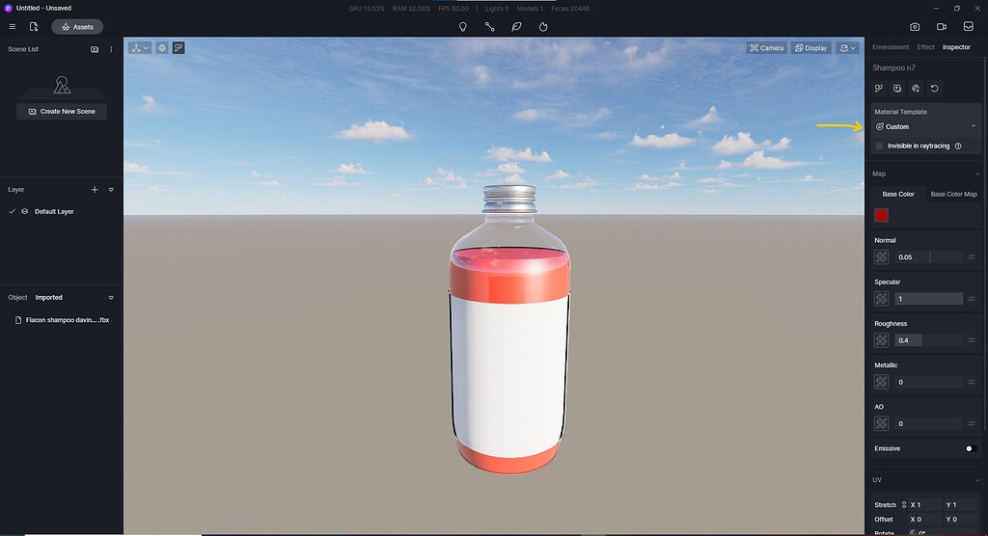
Task: Open the Material Template Custom dropdown
Action: pyautogui.click(x=925, y=126)
